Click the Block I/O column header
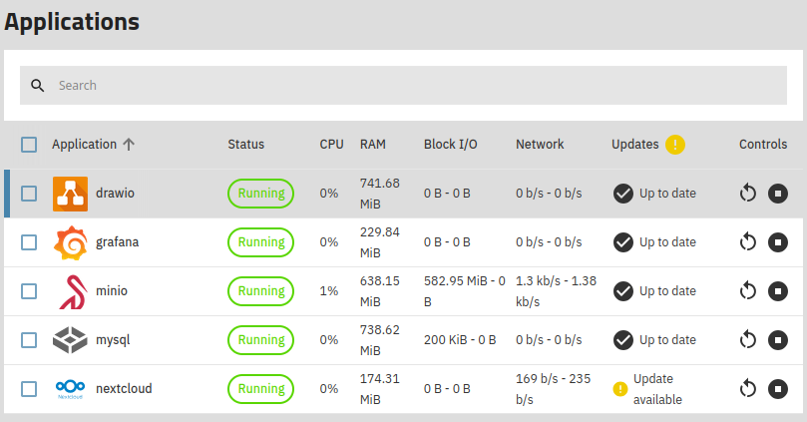 [x=450, y=145]
